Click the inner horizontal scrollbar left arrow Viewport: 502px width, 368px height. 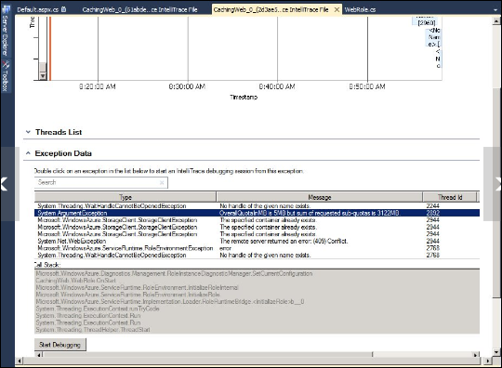tap(39, 355)
